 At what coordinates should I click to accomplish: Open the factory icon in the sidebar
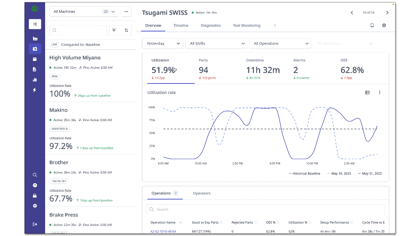[x=35, y=38]
